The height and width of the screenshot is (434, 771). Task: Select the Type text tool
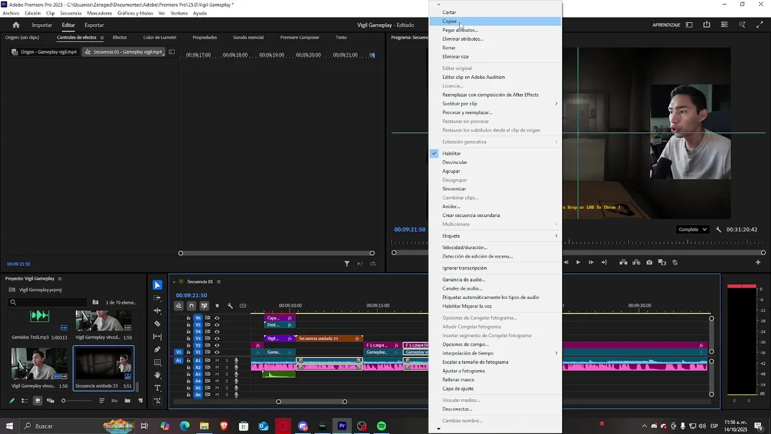[157, 388]
